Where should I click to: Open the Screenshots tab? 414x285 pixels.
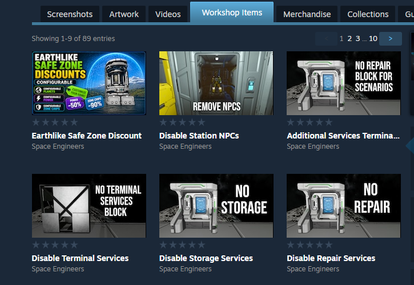tap(70, 14)
